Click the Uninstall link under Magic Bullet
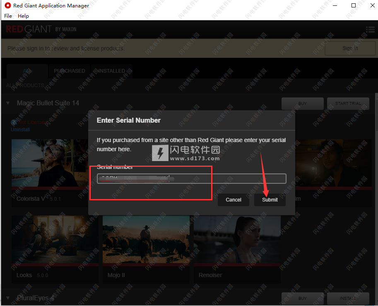The height and width of the screenshot is (306, 378). click(x=20, y=130)
